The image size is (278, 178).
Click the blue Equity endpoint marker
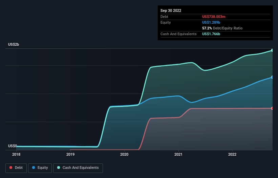[x=272, y=77]
